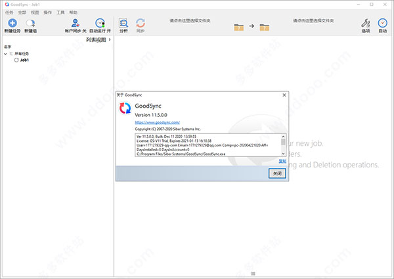
Task: Click the 新建组 (new group) toolbar icon
Action: tap(30, 23)
